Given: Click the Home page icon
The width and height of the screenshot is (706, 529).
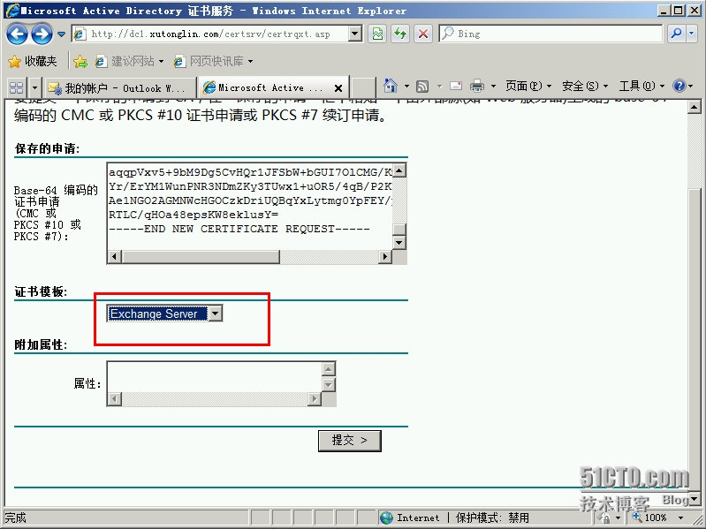Looking at the screenshot, I should coord(390,86).
